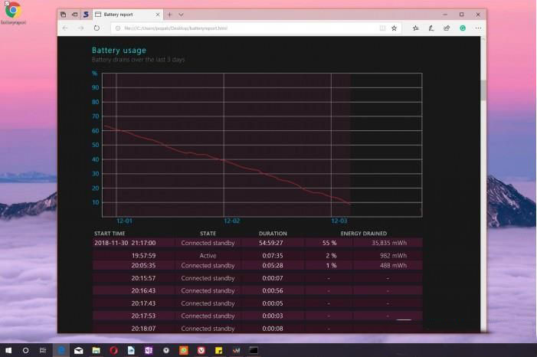Share this page via share icon
Screen dimensions: 537x357
[447, 28]
